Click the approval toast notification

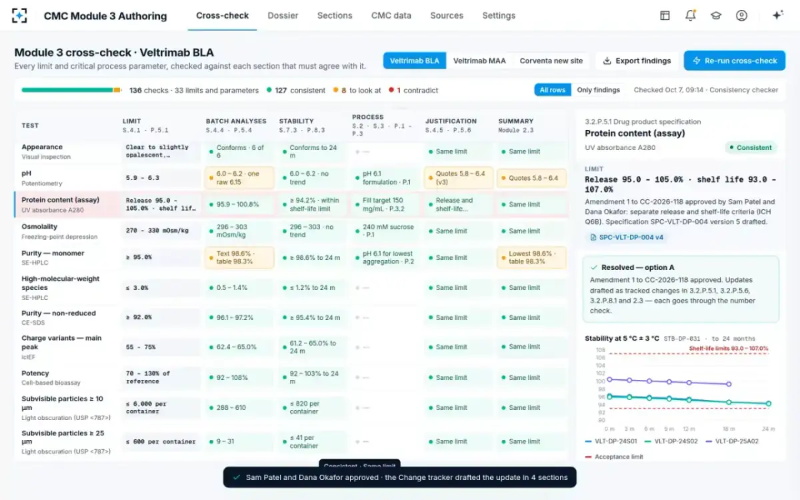click(x=400, y=477)
